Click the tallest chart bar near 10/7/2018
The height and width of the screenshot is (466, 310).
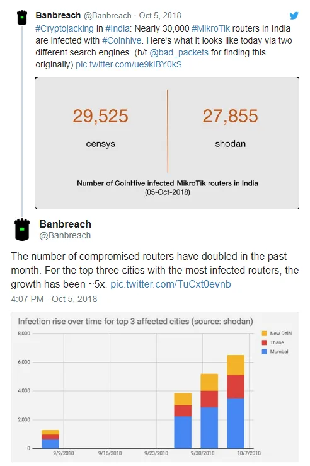236,402
